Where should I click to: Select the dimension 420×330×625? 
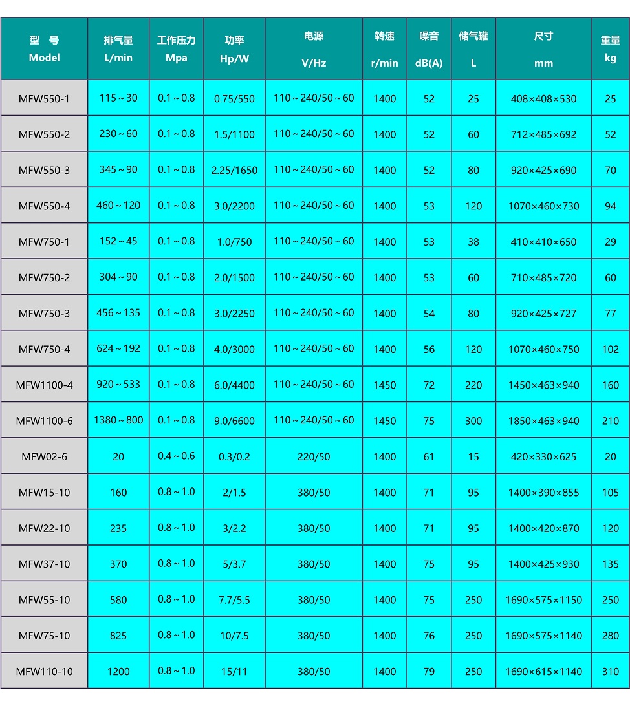543,456
